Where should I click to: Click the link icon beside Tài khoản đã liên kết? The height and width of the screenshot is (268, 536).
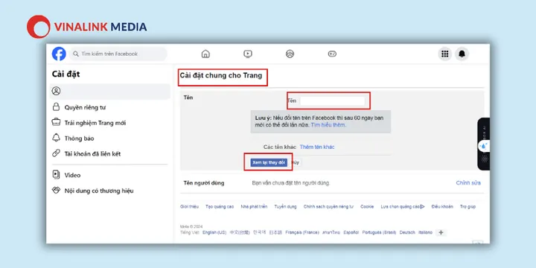[x=56, y=153]
